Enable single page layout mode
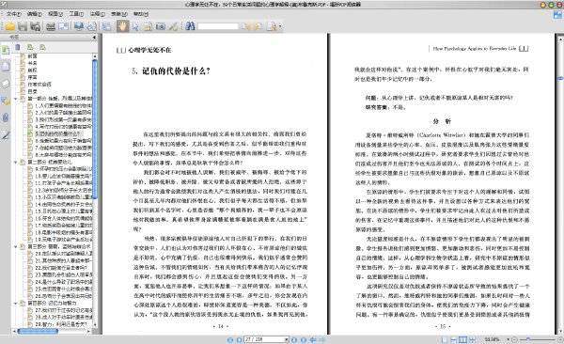The width and height of the screenshot is (564, 344). pos(445,339)
